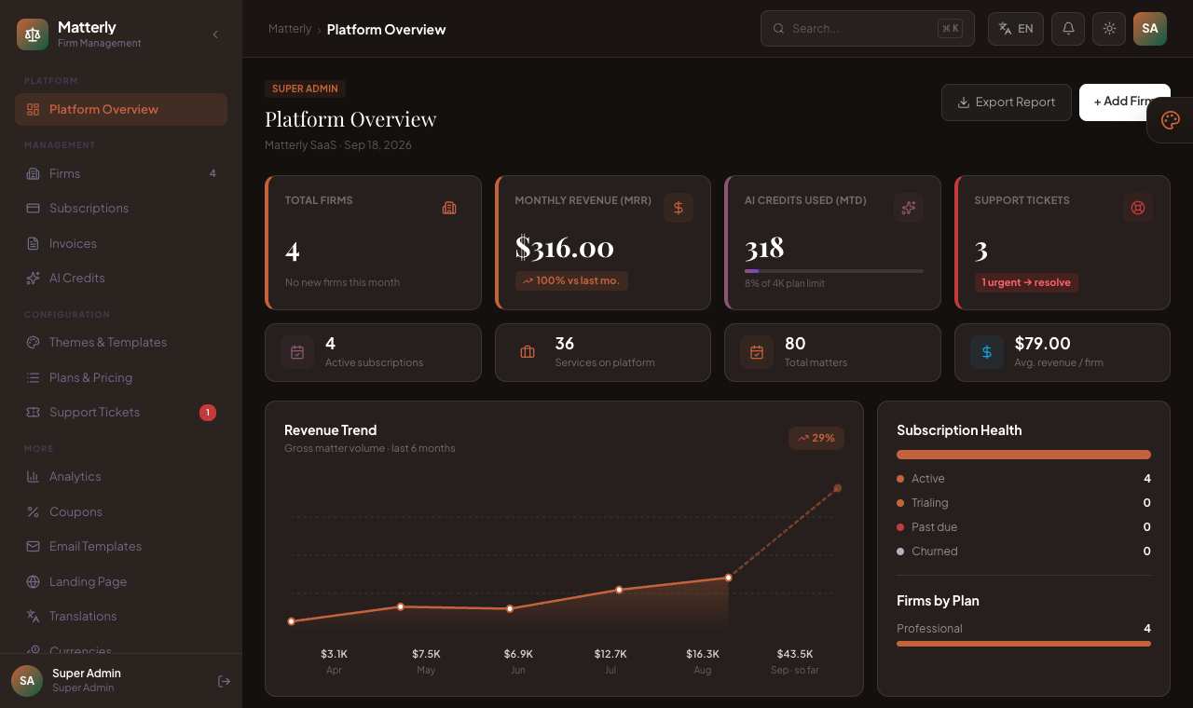Click the Support Tickets red badge
1193x708 pixels.
coord(208,412)
